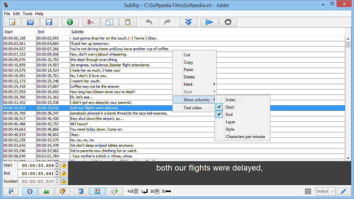Viewport: 354px width, 199px height.
Task: Click the scrollbar up arrow
Action: tap(348, 39)
